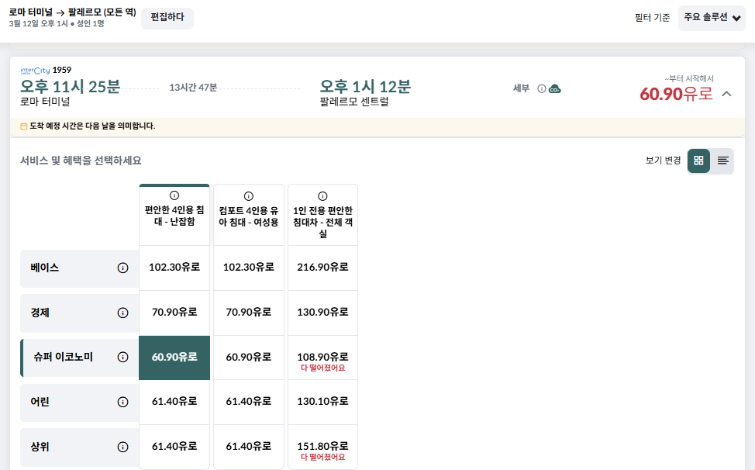Select 베이스 102.30유로 in 편안한 4인용 column
Image resolution: width=755 pixels, height=470 pixels.
(x=174, y=268)
